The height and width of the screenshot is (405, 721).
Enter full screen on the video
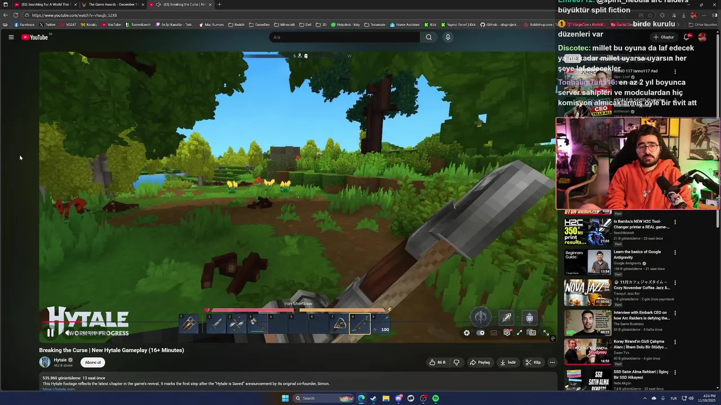coord(546,333)
